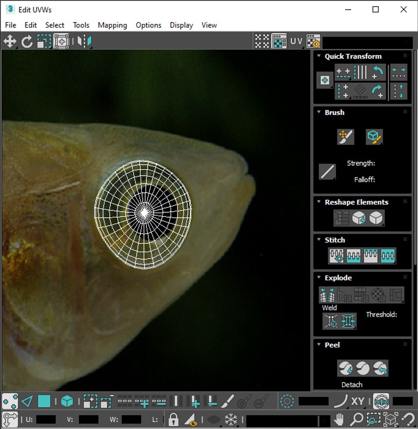
Task: Toggle Peel Mode icon
Action: [363, 368]
